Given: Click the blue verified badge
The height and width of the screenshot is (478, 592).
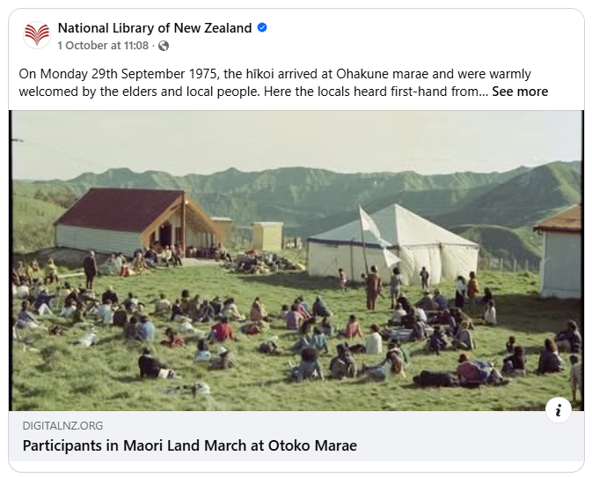Looking at the screenshot, I should (262, 28).
